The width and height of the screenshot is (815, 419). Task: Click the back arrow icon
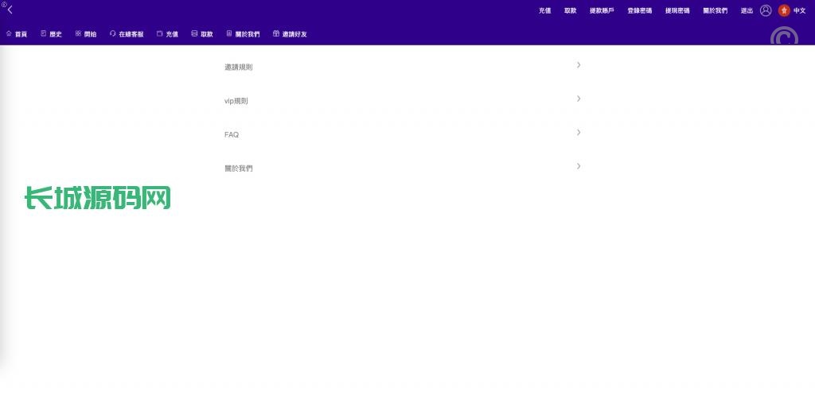10,10
